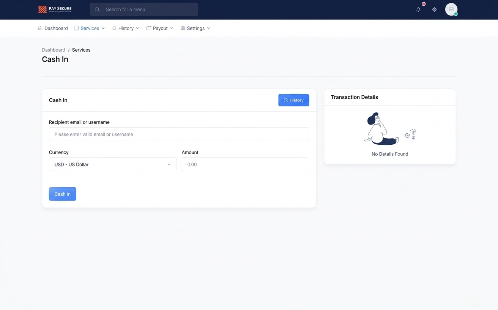
Task: Click the Amount input field
Action: point(246,164)
